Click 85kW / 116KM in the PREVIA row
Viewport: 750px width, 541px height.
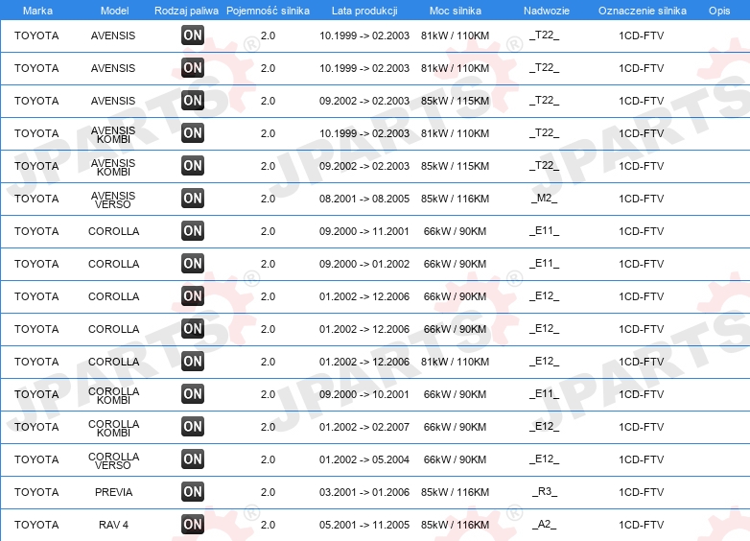coord(455,492)
